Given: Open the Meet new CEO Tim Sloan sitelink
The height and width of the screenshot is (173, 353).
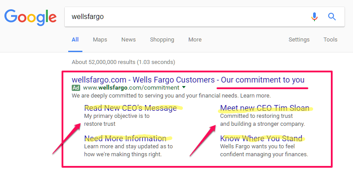Looking at the screenshot, I should click(x=265, y=108).
